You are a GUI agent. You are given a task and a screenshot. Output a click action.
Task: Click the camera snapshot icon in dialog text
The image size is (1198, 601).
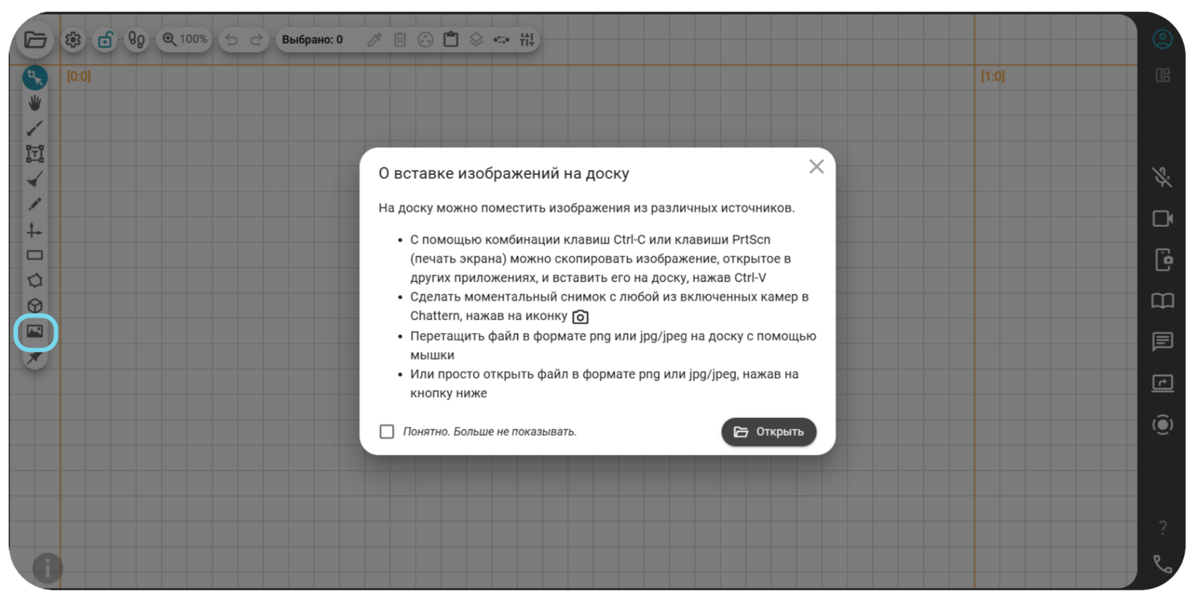(580, 317)
